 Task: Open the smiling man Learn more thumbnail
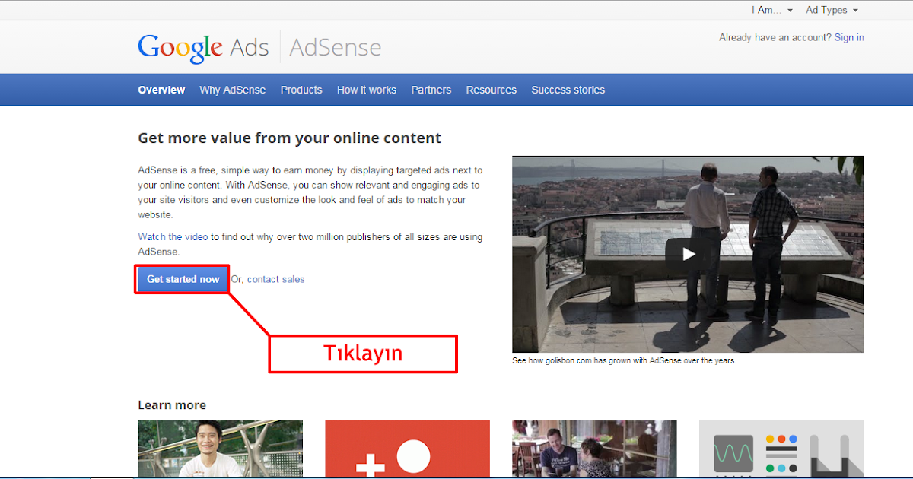220,449
